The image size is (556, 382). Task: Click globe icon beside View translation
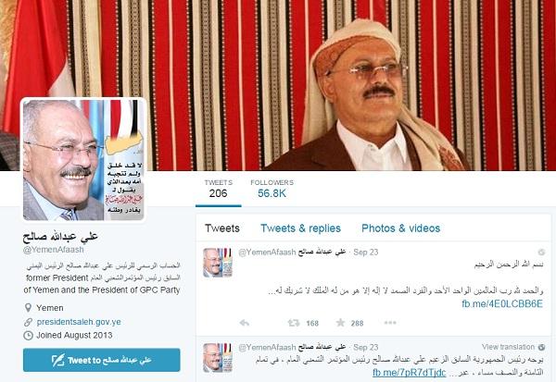tap(541, 347)
